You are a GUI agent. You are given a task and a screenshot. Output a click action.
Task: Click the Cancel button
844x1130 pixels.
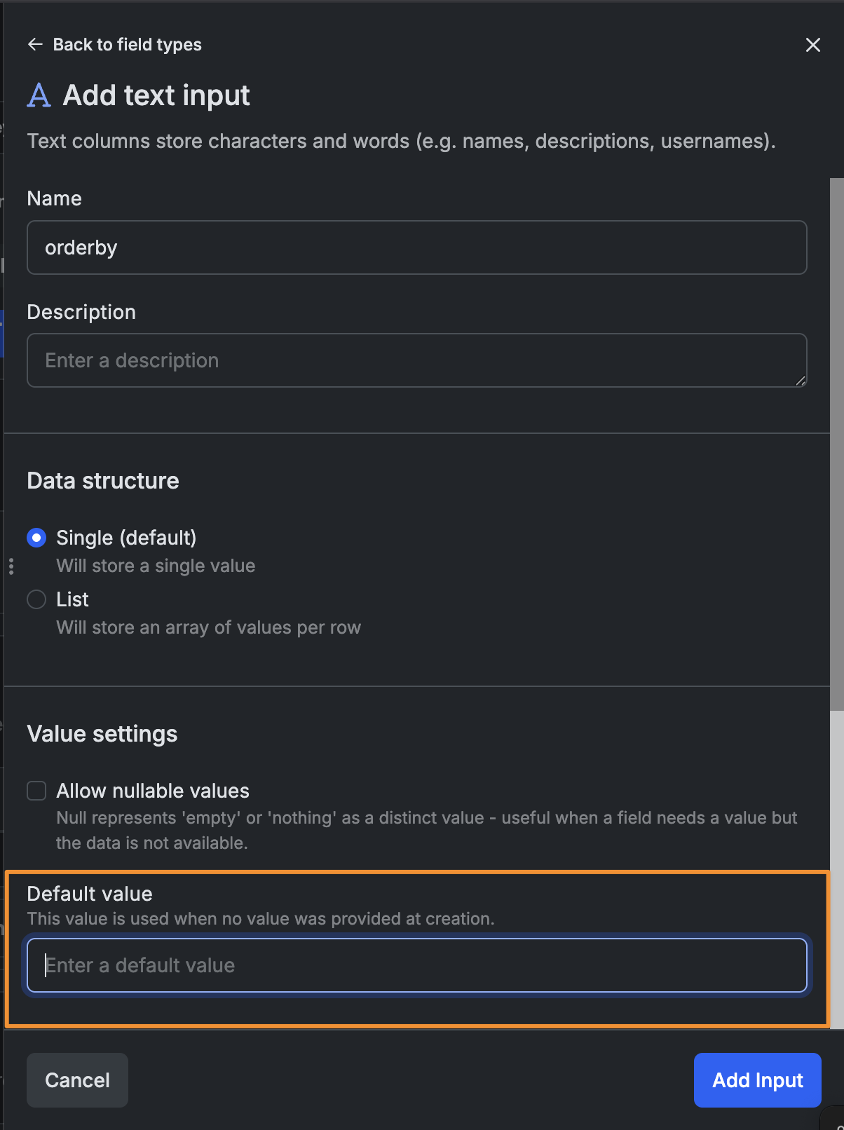coord(77,1080)
